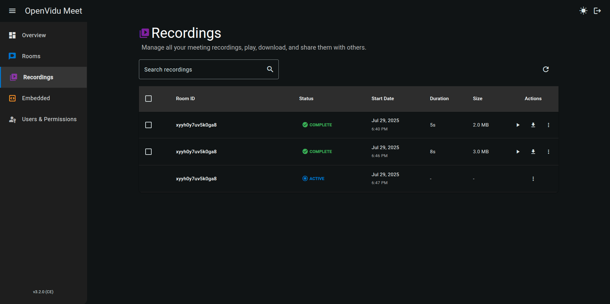
Task: Play the 6:46 PM recording
Action: tap(518, 152)
